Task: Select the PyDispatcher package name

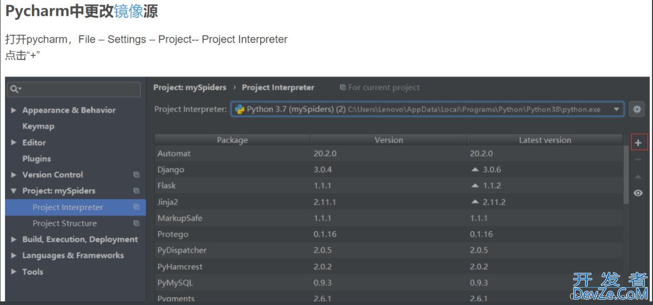Action: [x=182, y=250]
